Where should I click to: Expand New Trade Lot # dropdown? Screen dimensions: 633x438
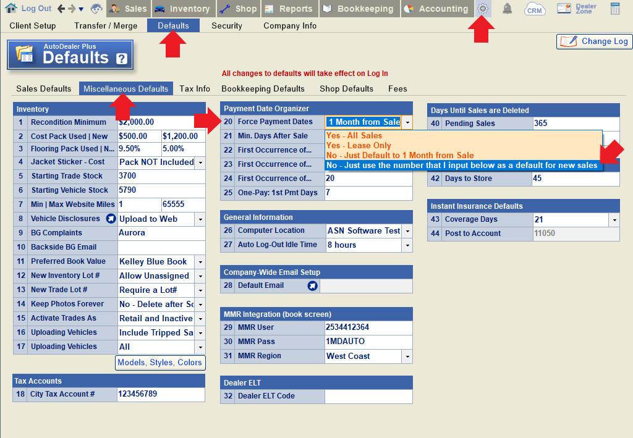[200, 290]
